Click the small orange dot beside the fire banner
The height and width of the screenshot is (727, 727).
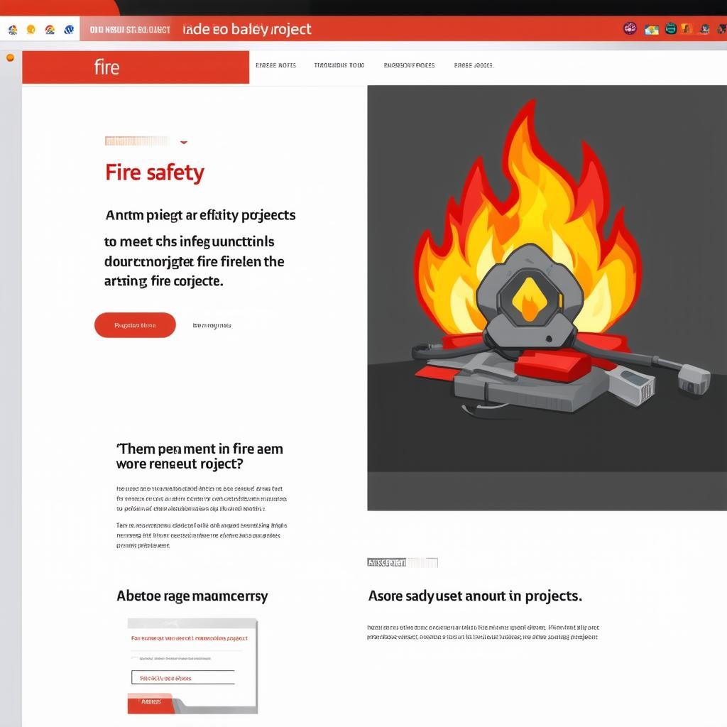point(10,58)
